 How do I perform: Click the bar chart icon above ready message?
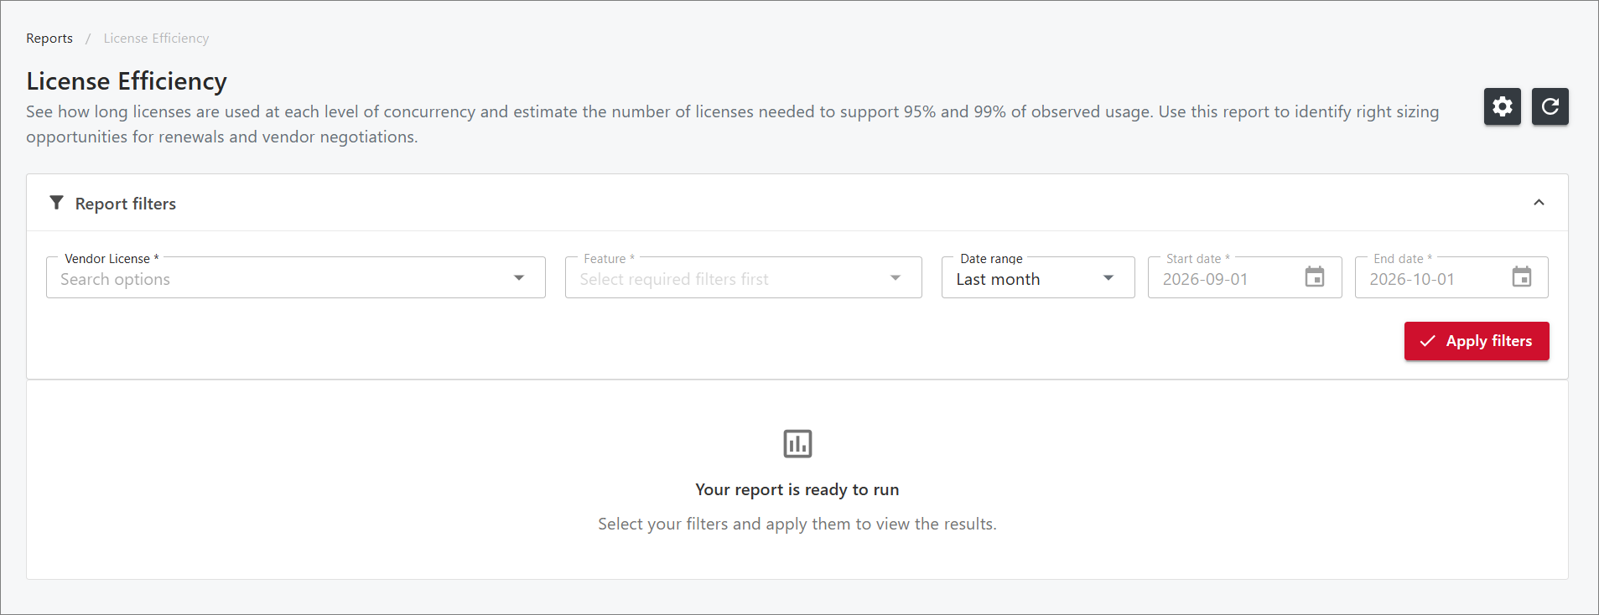click(797, 443)
